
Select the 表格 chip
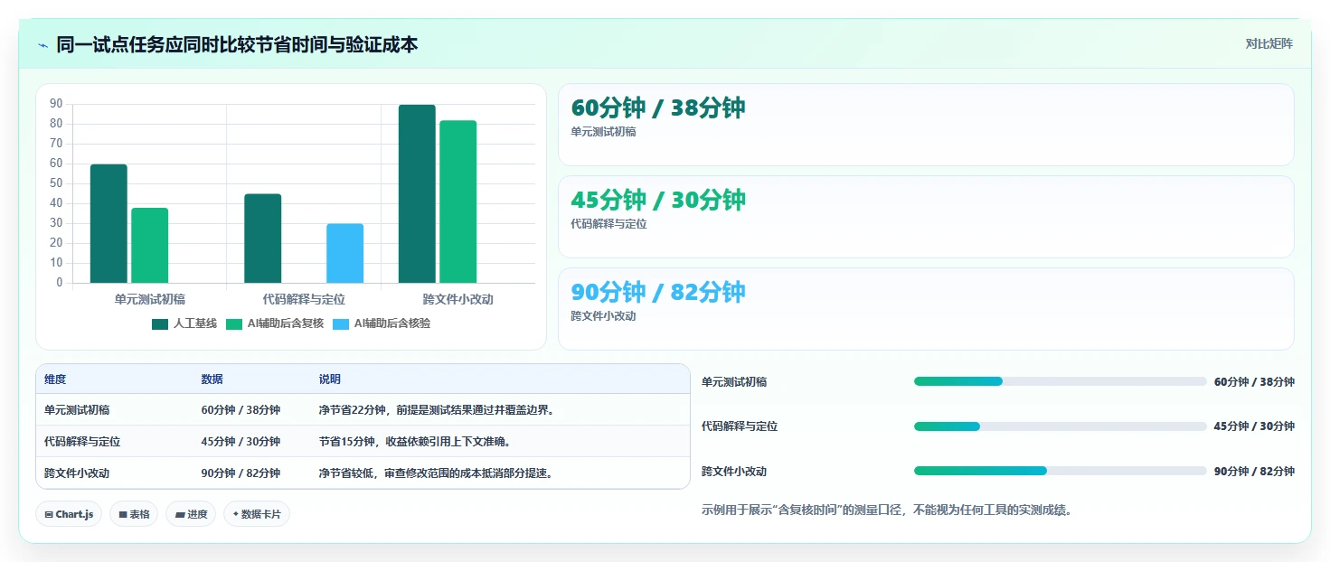pyautogui.click(x=134, y=514)
